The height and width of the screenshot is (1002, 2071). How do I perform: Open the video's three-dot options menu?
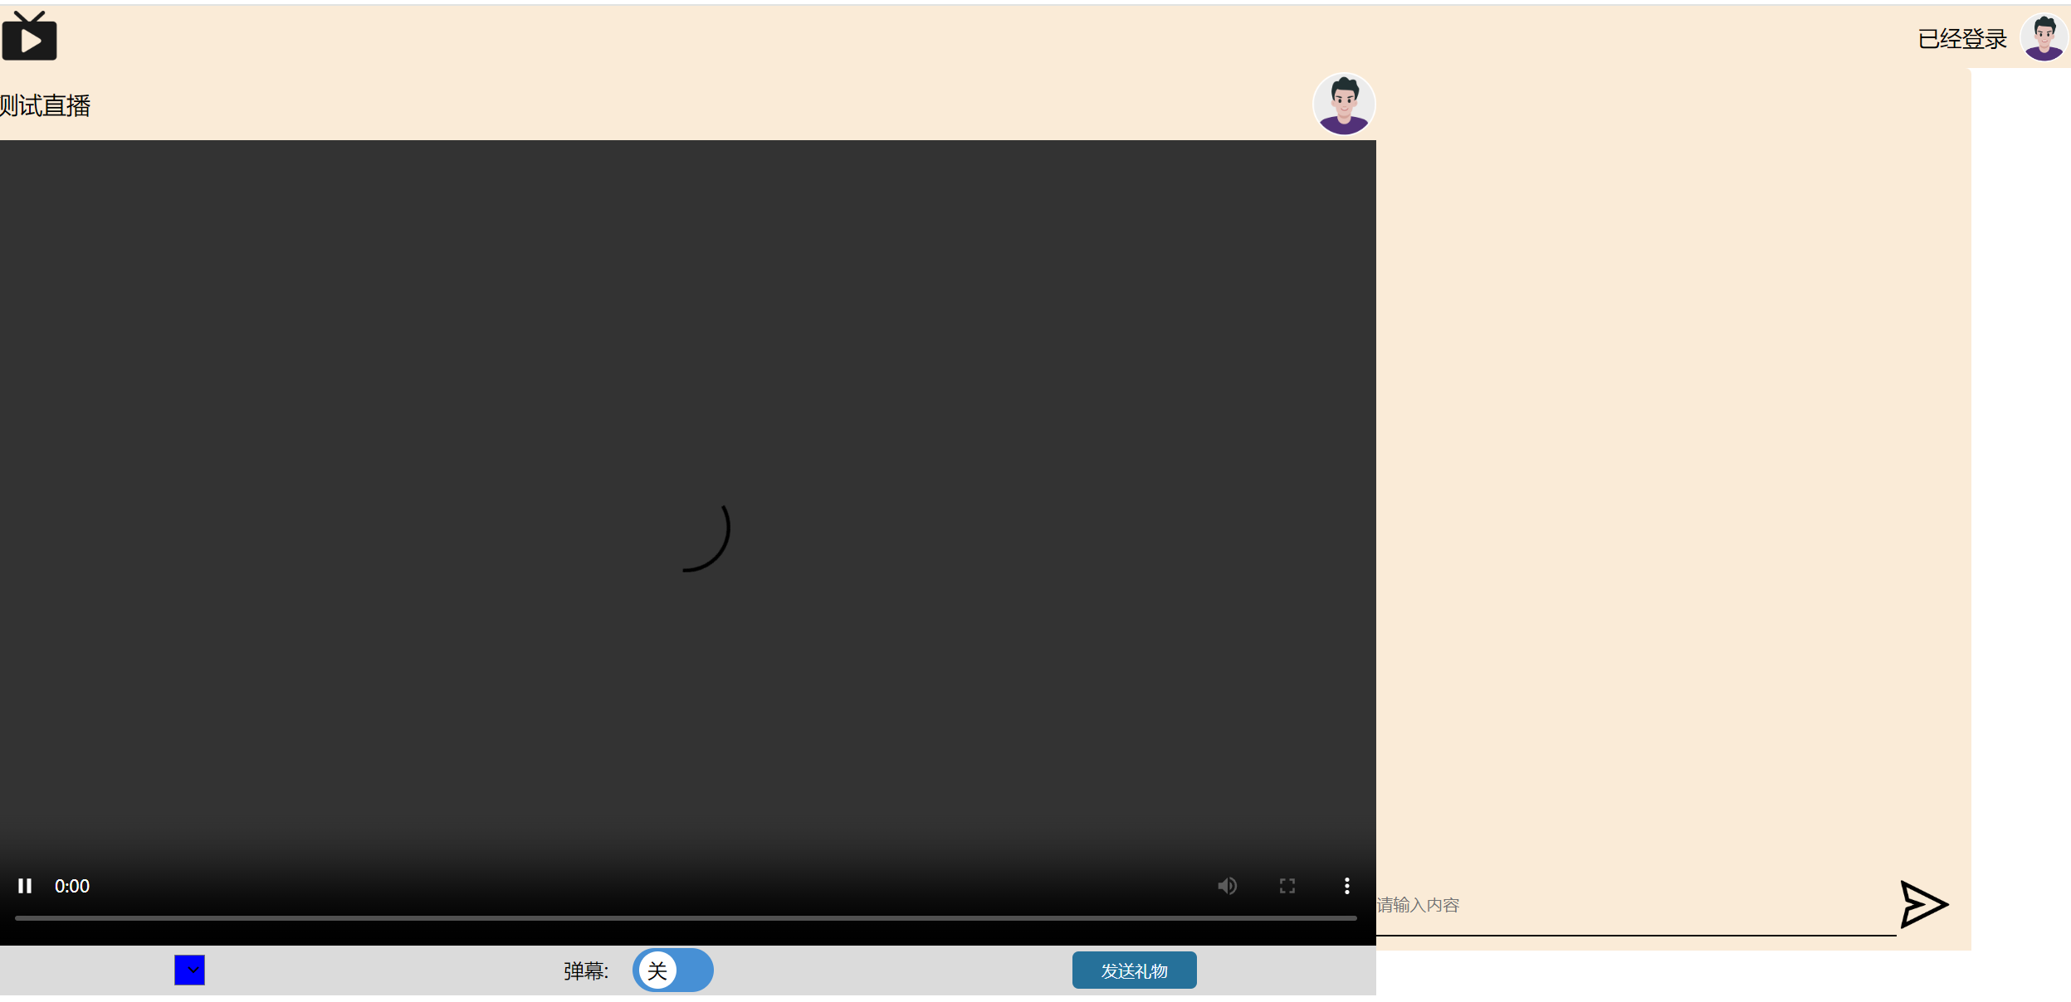1346,886
